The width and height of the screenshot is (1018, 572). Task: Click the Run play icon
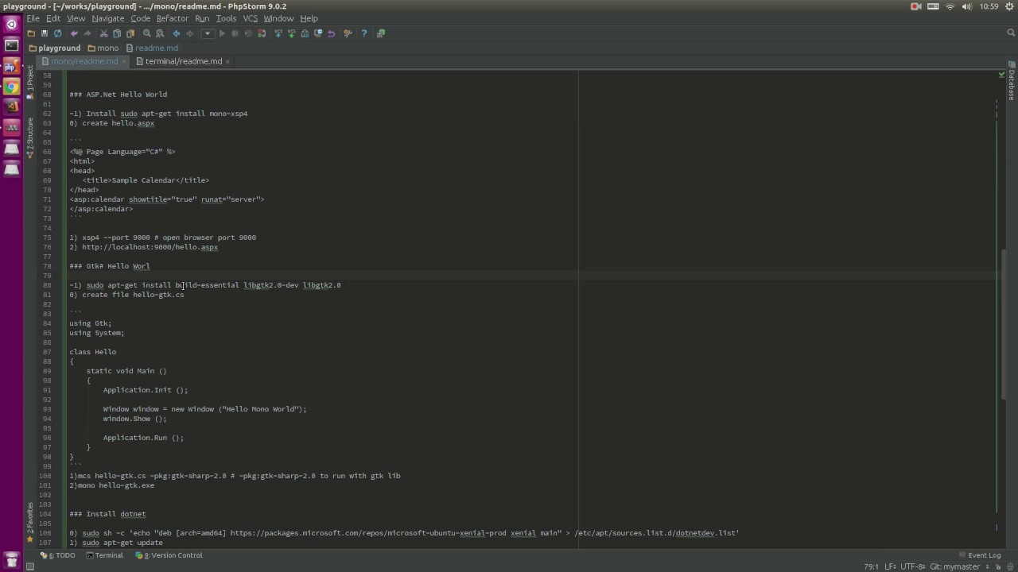[222, 33]
